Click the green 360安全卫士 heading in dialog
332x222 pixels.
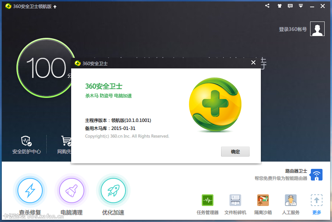tap(104, 86)
